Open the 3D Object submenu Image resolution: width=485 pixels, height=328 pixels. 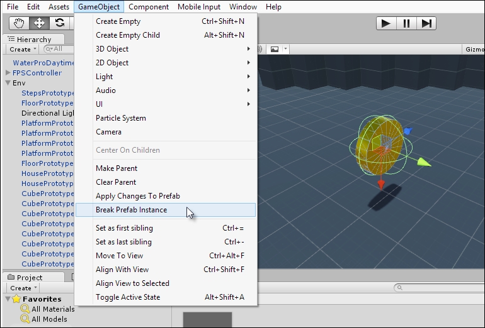112,49
